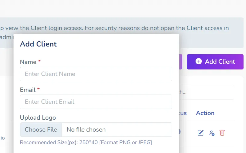Focus the Enter Client Email field
246x153 pixels.
(96, 102)
